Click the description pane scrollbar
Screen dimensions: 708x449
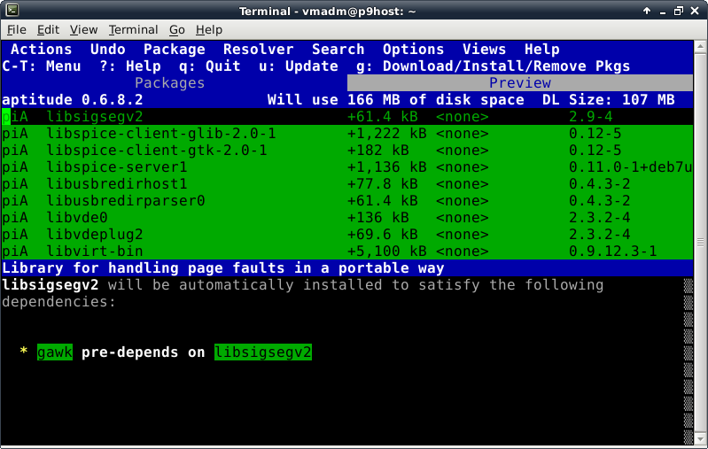click(689, 354)
